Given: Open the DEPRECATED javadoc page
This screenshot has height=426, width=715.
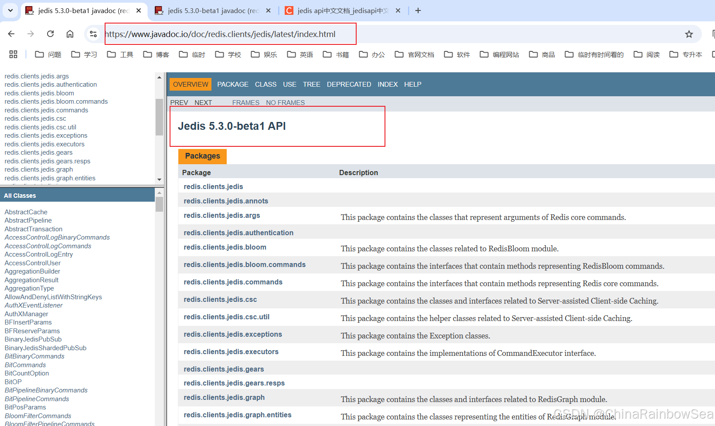Looking at the screenshot, I should (349, 84).
